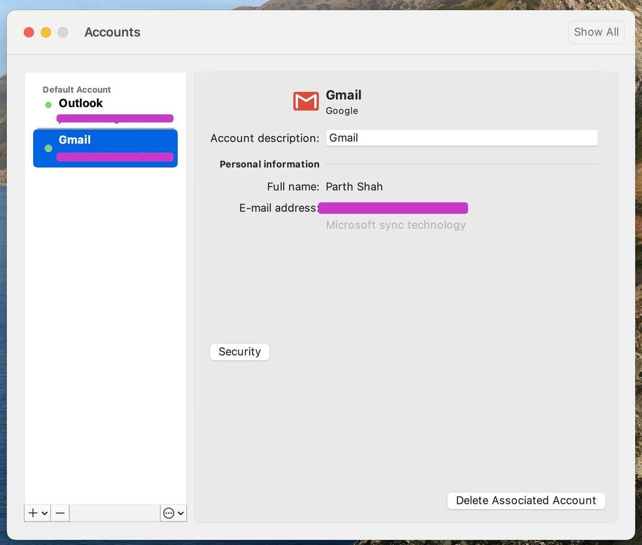Click the 'Personal information' heading
The height and width of the screenshot is (545, 642).
pos(269,164)
